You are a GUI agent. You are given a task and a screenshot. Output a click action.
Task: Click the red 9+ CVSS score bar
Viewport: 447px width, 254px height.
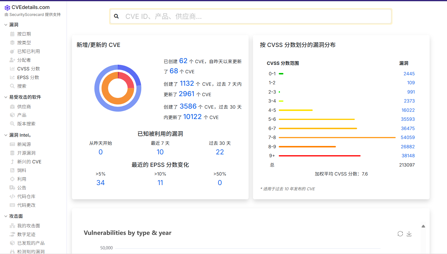tap(319, 156)
